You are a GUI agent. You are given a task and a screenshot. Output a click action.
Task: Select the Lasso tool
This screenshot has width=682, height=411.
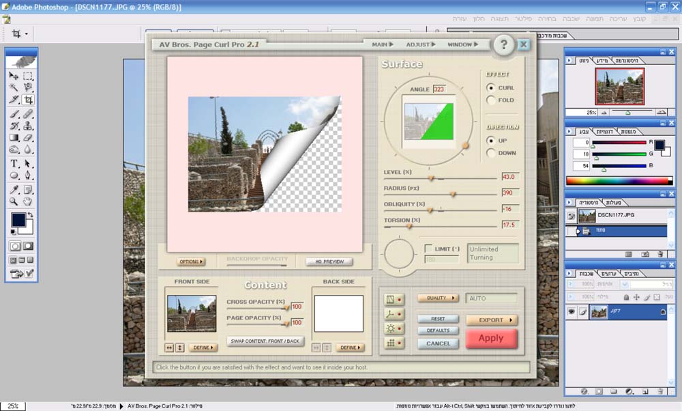click(28, 87)
